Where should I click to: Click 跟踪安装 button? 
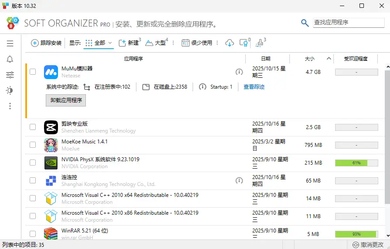pyautogui.click(x=46, y=43)
